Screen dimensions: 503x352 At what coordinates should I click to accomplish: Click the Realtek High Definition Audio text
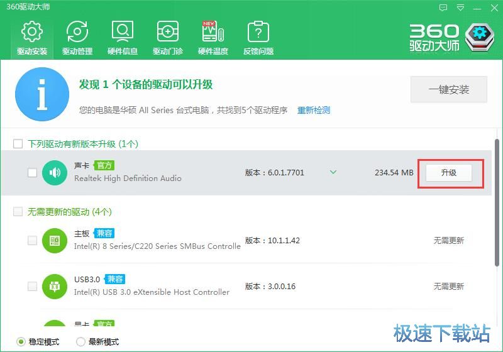[x=128, y=179]
